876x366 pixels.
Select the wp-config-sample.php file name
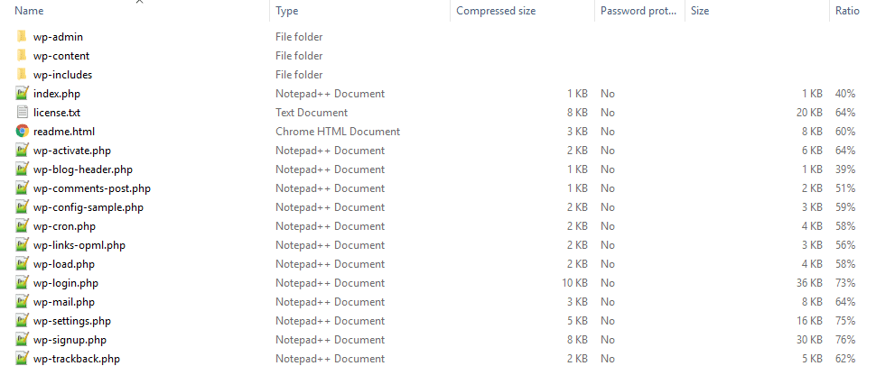(89, 207)
